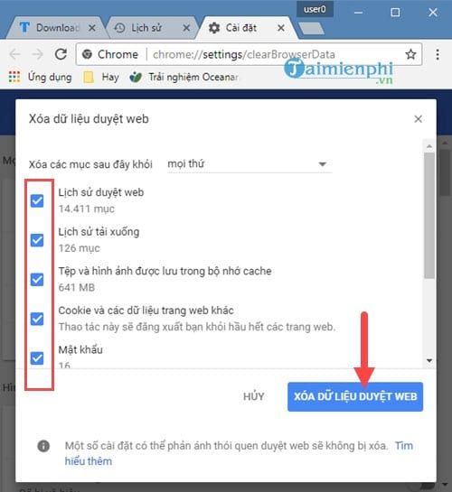Click the HỦY cancel button

coord(253,396)
